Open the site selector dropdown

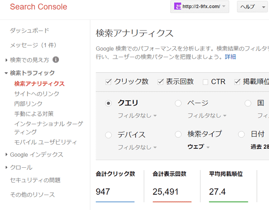coord(200,7)
